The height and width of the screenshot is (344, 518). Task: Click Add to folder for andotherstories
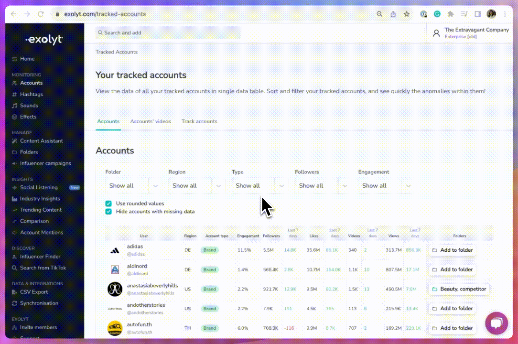pyautogui.click(x=452, y=309)
